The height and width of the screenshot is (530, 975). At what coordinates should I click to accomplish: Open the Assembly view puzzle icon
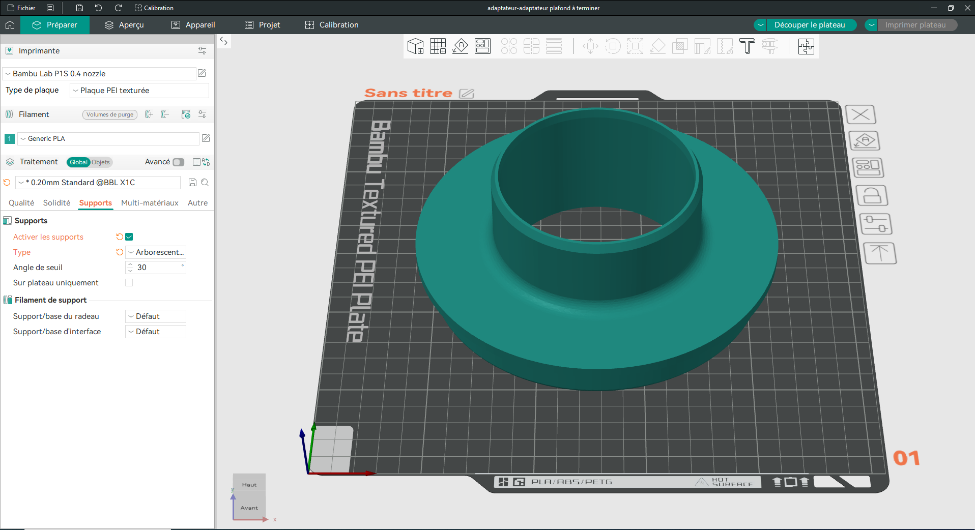[806, 46]
